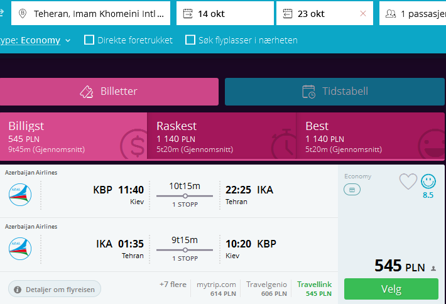Open Detaljer om flyreisen
The height and width of the screenshot is (304, 446).
(x=55, y=289)
